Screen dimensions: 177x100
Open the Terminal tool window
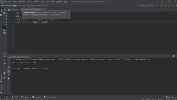tap(37, 97)
